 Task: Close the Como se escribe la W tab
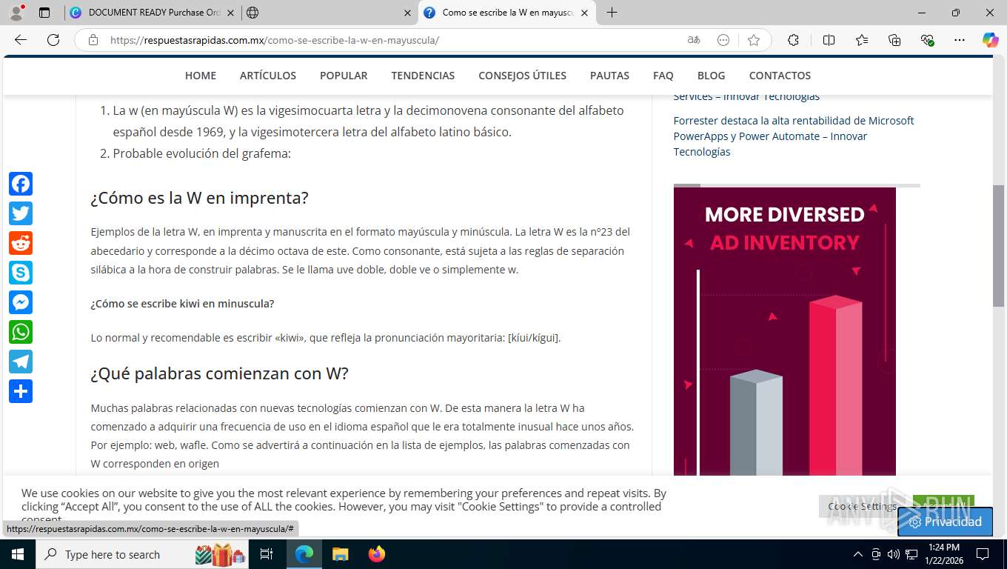pos(584,13)
